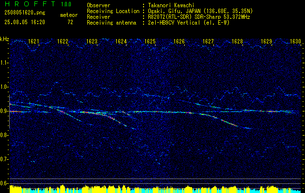Click the file name 2508051620.png
The image size is (305, 193).
pos(25,13)
